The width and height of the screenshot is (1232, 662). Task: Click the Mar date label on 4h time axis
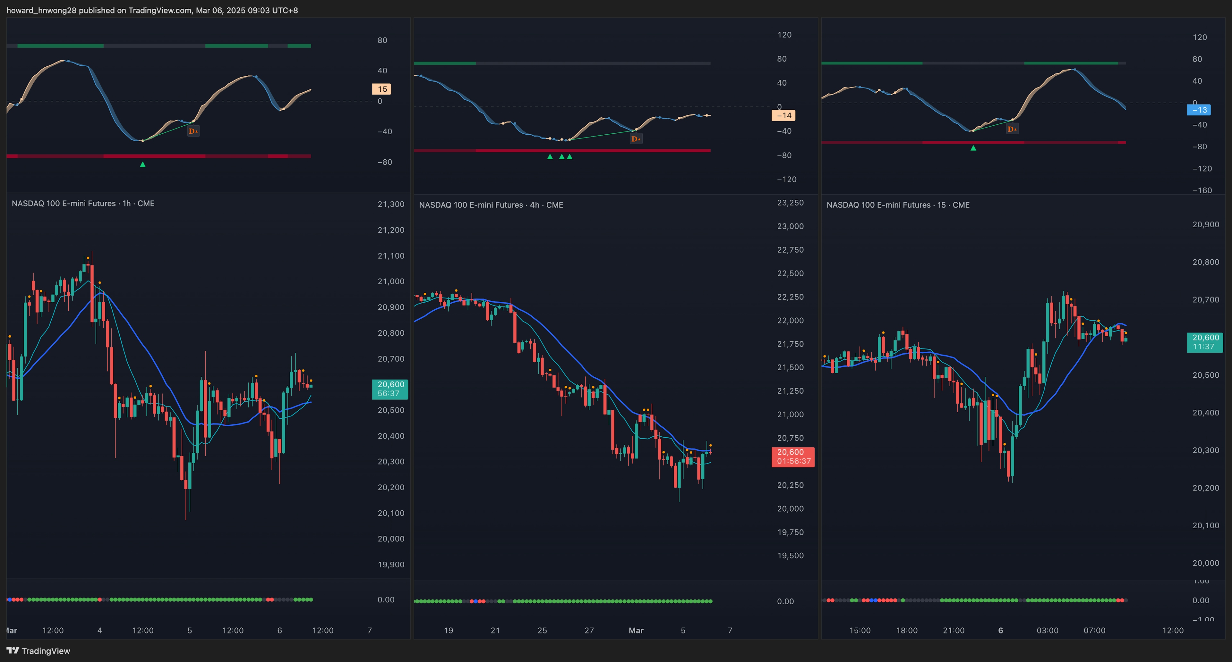(636, 631)
